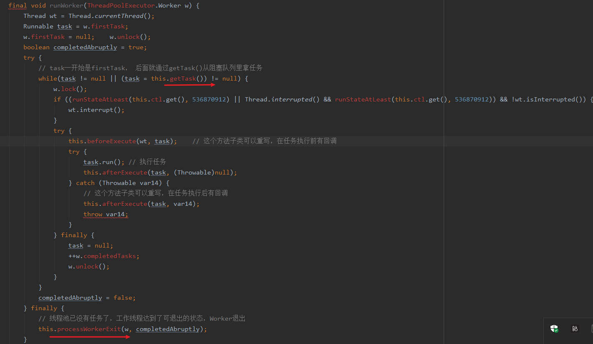Click the beforeExecute method call
Screen dimensions: 593x344
click(x=111, y=141)
